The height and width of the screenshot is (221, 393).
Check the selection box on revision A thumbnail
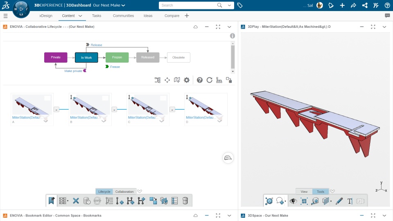(x=47, y=98)
